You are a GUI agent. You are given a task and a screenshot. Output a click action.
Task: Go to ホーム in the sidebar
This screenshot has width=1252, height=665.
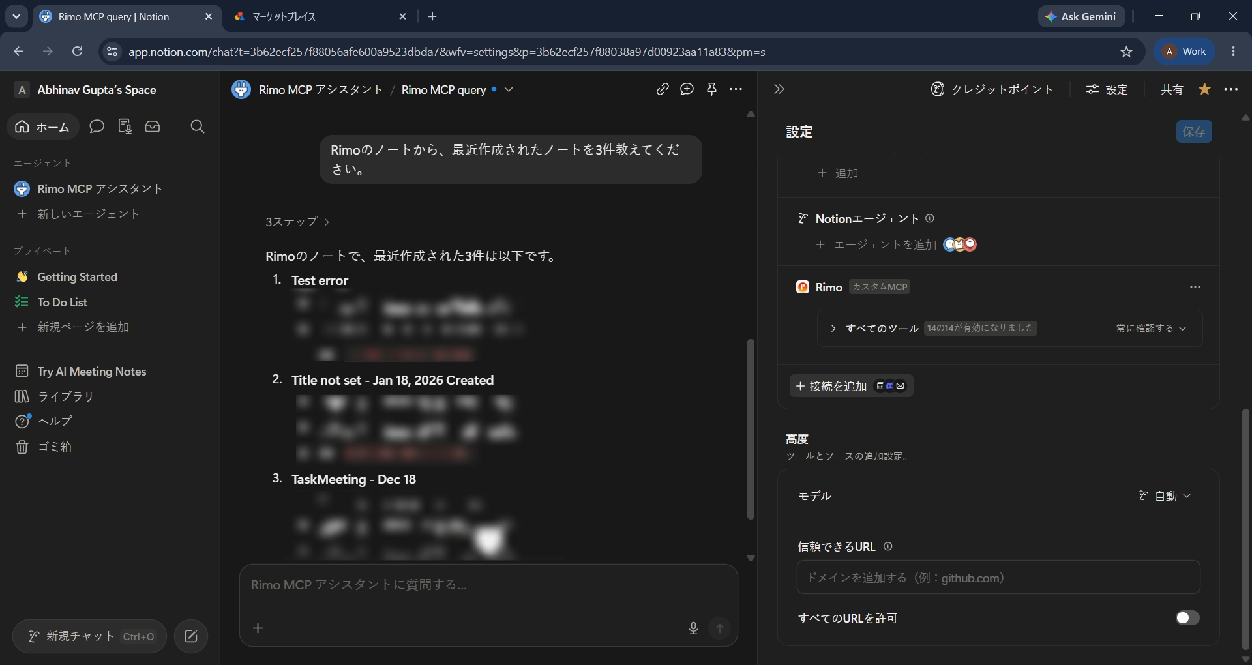click(43, 126)
